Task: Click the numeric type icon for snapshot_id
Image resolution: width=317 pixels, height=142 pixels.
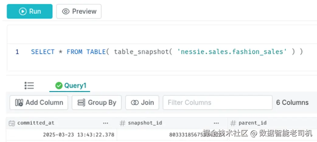Action: pyautogui.click(x=123, y=123)
